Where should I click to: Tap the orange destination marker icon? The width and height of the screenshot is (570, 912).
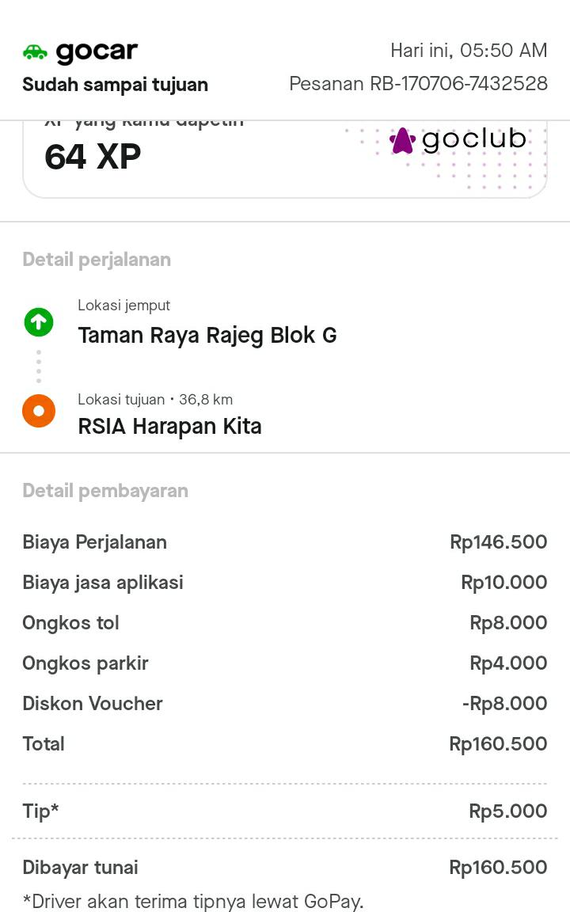tap(38, 411)
